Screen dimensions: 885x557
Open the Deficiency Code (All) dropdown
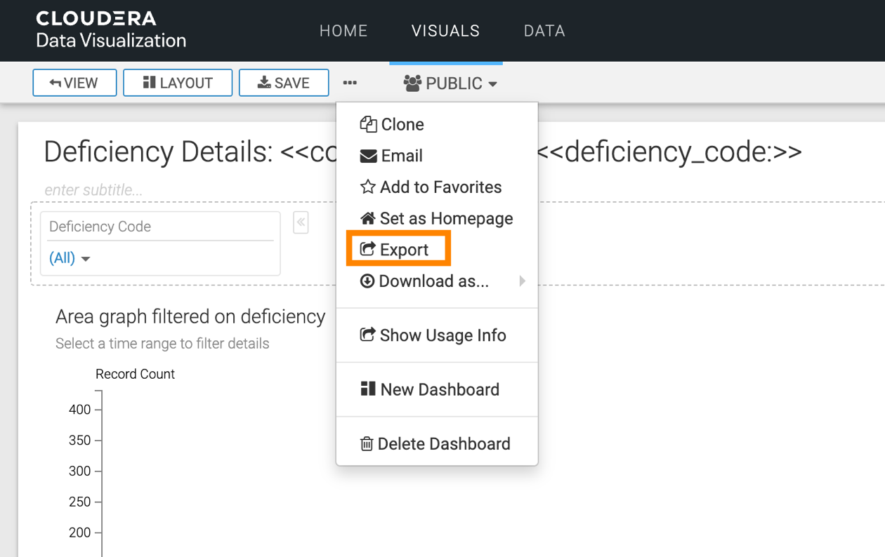point(70,258)
